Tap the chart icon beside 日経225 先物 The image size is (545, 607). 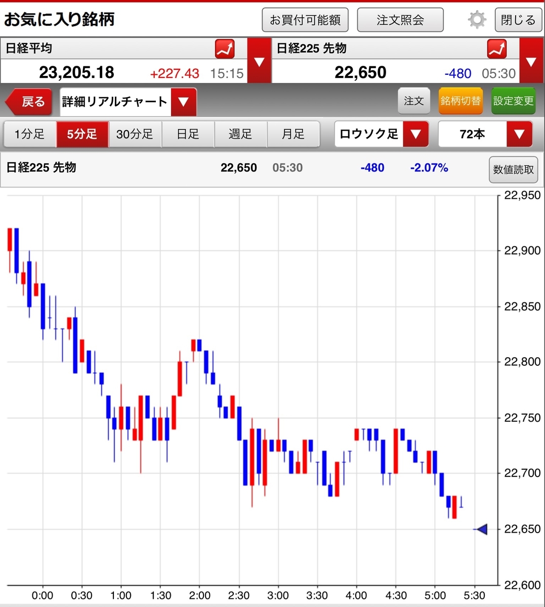497,49
